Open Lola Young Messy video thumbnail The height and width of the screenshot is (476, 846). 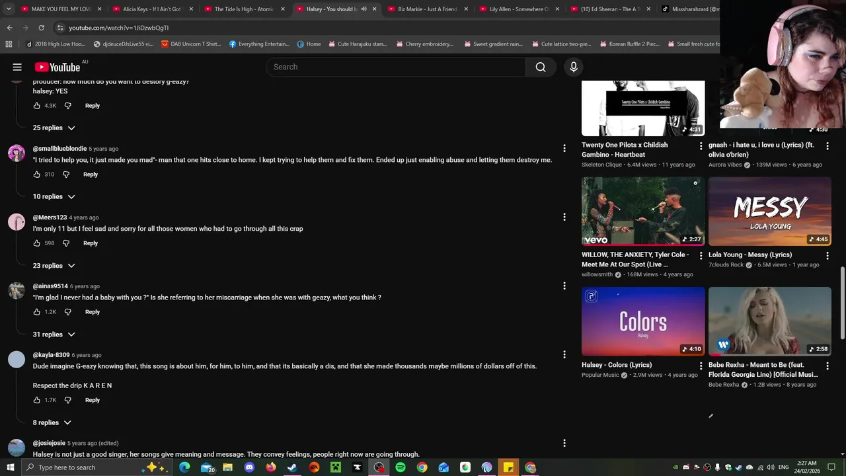(770, 212)
